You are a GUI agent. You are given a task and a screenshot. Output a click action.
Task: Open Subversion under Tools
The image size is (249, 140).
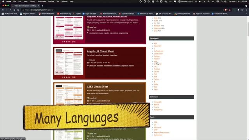point(158,135)
